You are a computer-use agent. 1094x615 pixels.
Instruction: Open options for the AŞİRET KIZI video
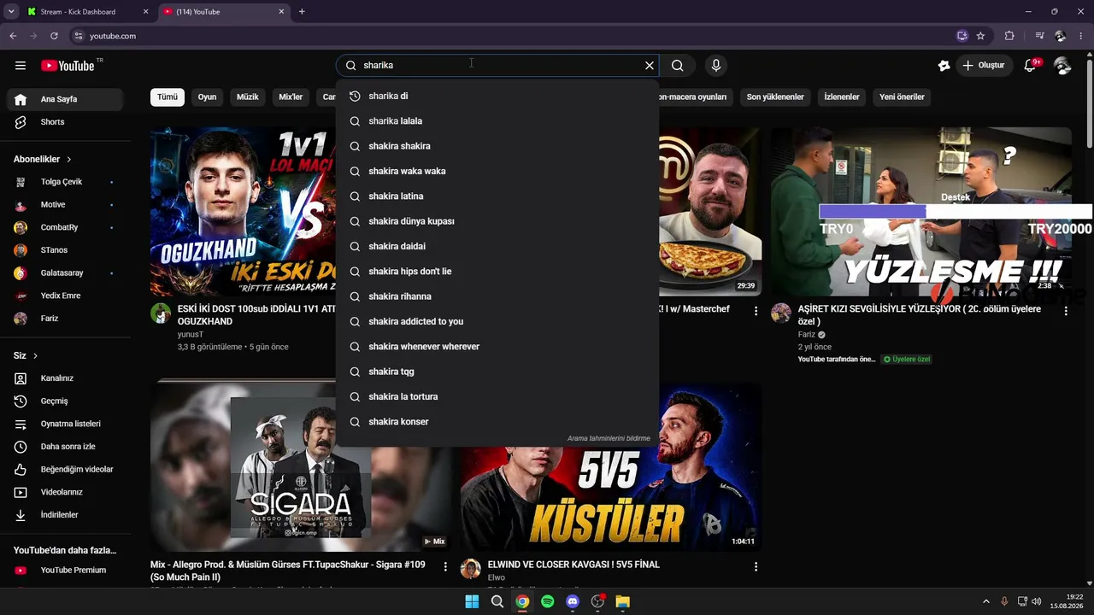(x=1066, y=312)
